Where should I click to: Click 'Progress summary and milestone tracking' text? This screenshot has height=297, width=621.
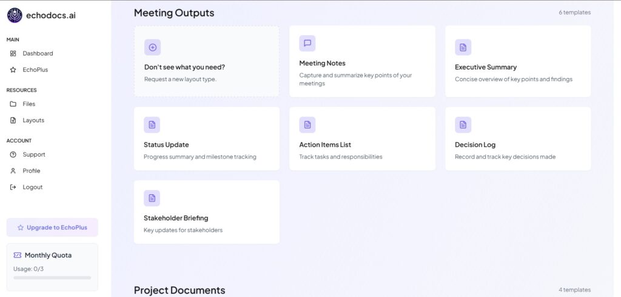pos(200,157)
